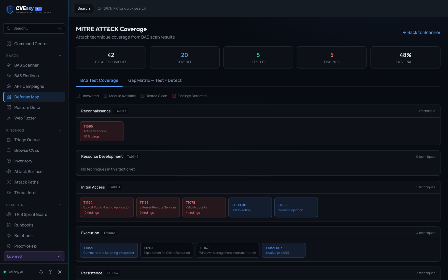
Task: Click the info circle icon in footer
Action: click(50, 272)
